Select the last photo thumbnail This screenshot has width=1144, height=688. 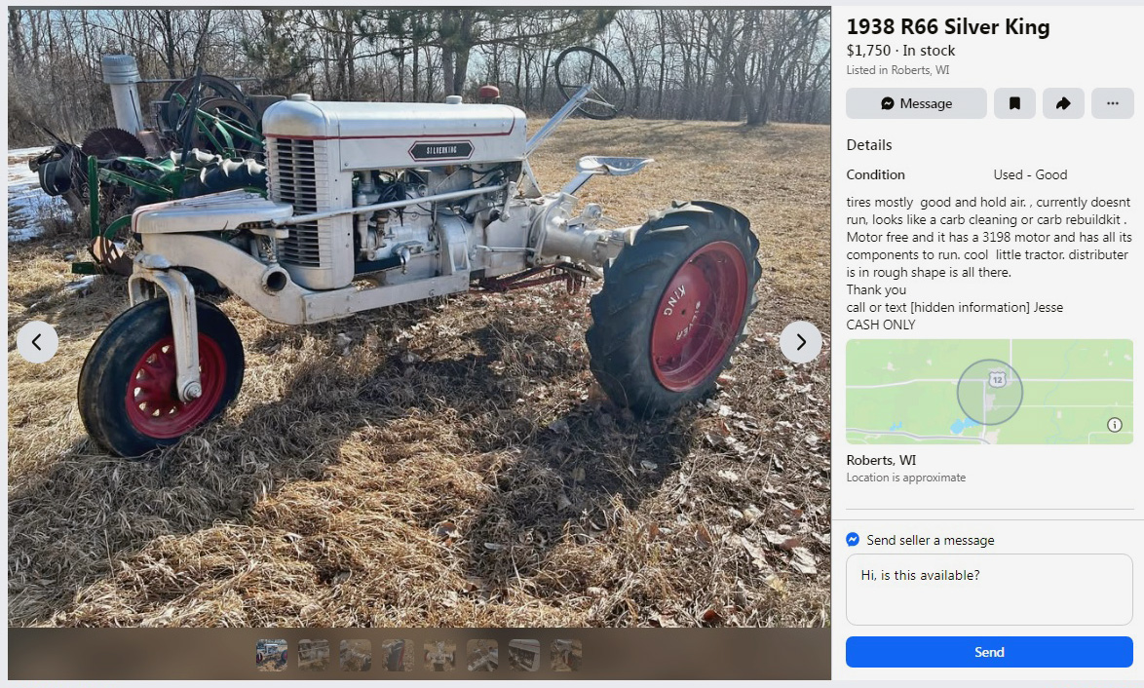click(566, 655)
